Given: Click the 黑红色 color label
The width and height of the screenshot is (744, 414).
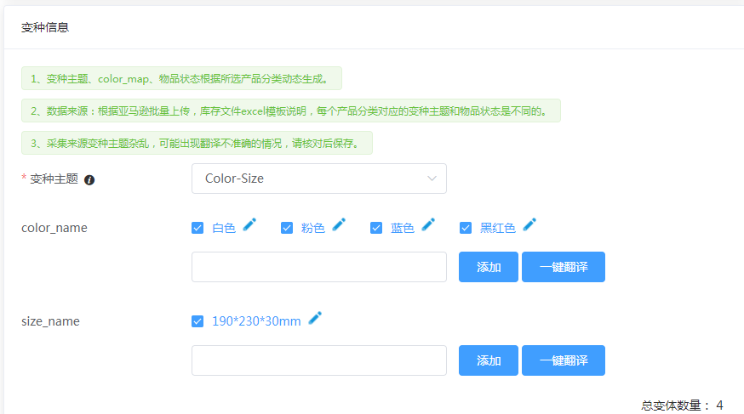Looking at the screenshot, I should coord(498,229).
